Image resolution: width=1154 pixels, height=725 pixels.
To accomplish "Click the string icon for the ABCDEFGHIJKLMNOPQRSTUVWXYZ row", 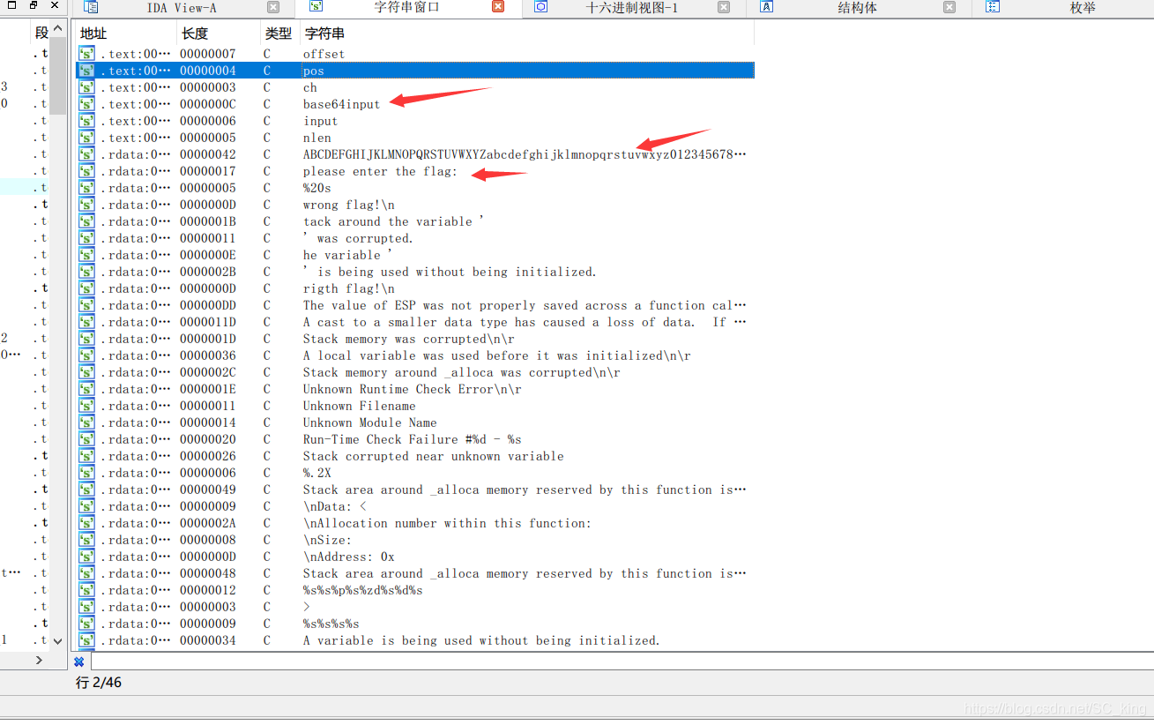I will [x=86, y=154].
